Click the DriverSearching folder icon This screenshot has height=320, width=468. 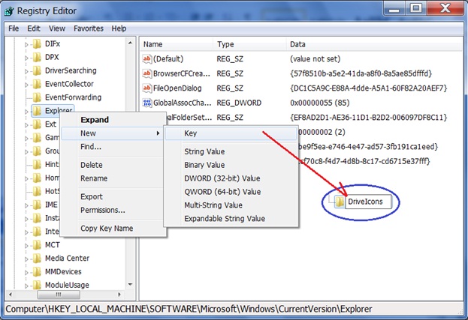[37, 71]
